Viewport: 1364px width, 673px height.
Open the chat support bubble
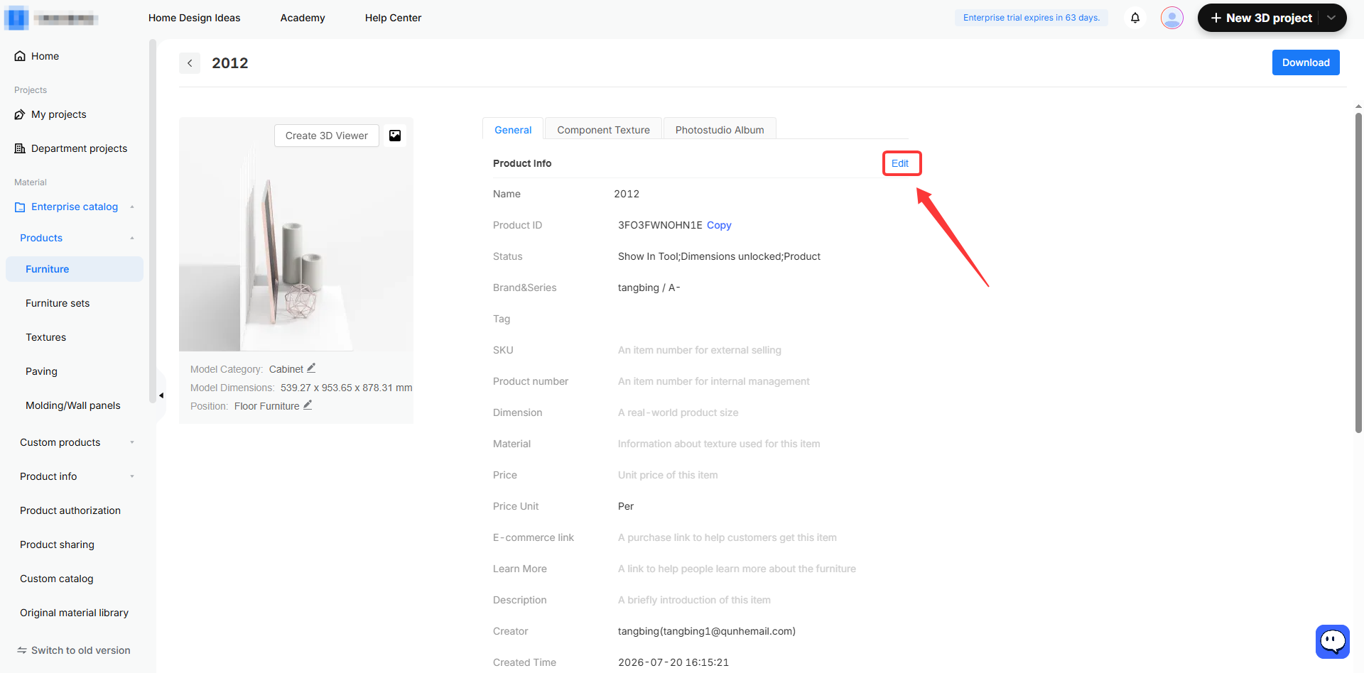[x=1333, y=642]
